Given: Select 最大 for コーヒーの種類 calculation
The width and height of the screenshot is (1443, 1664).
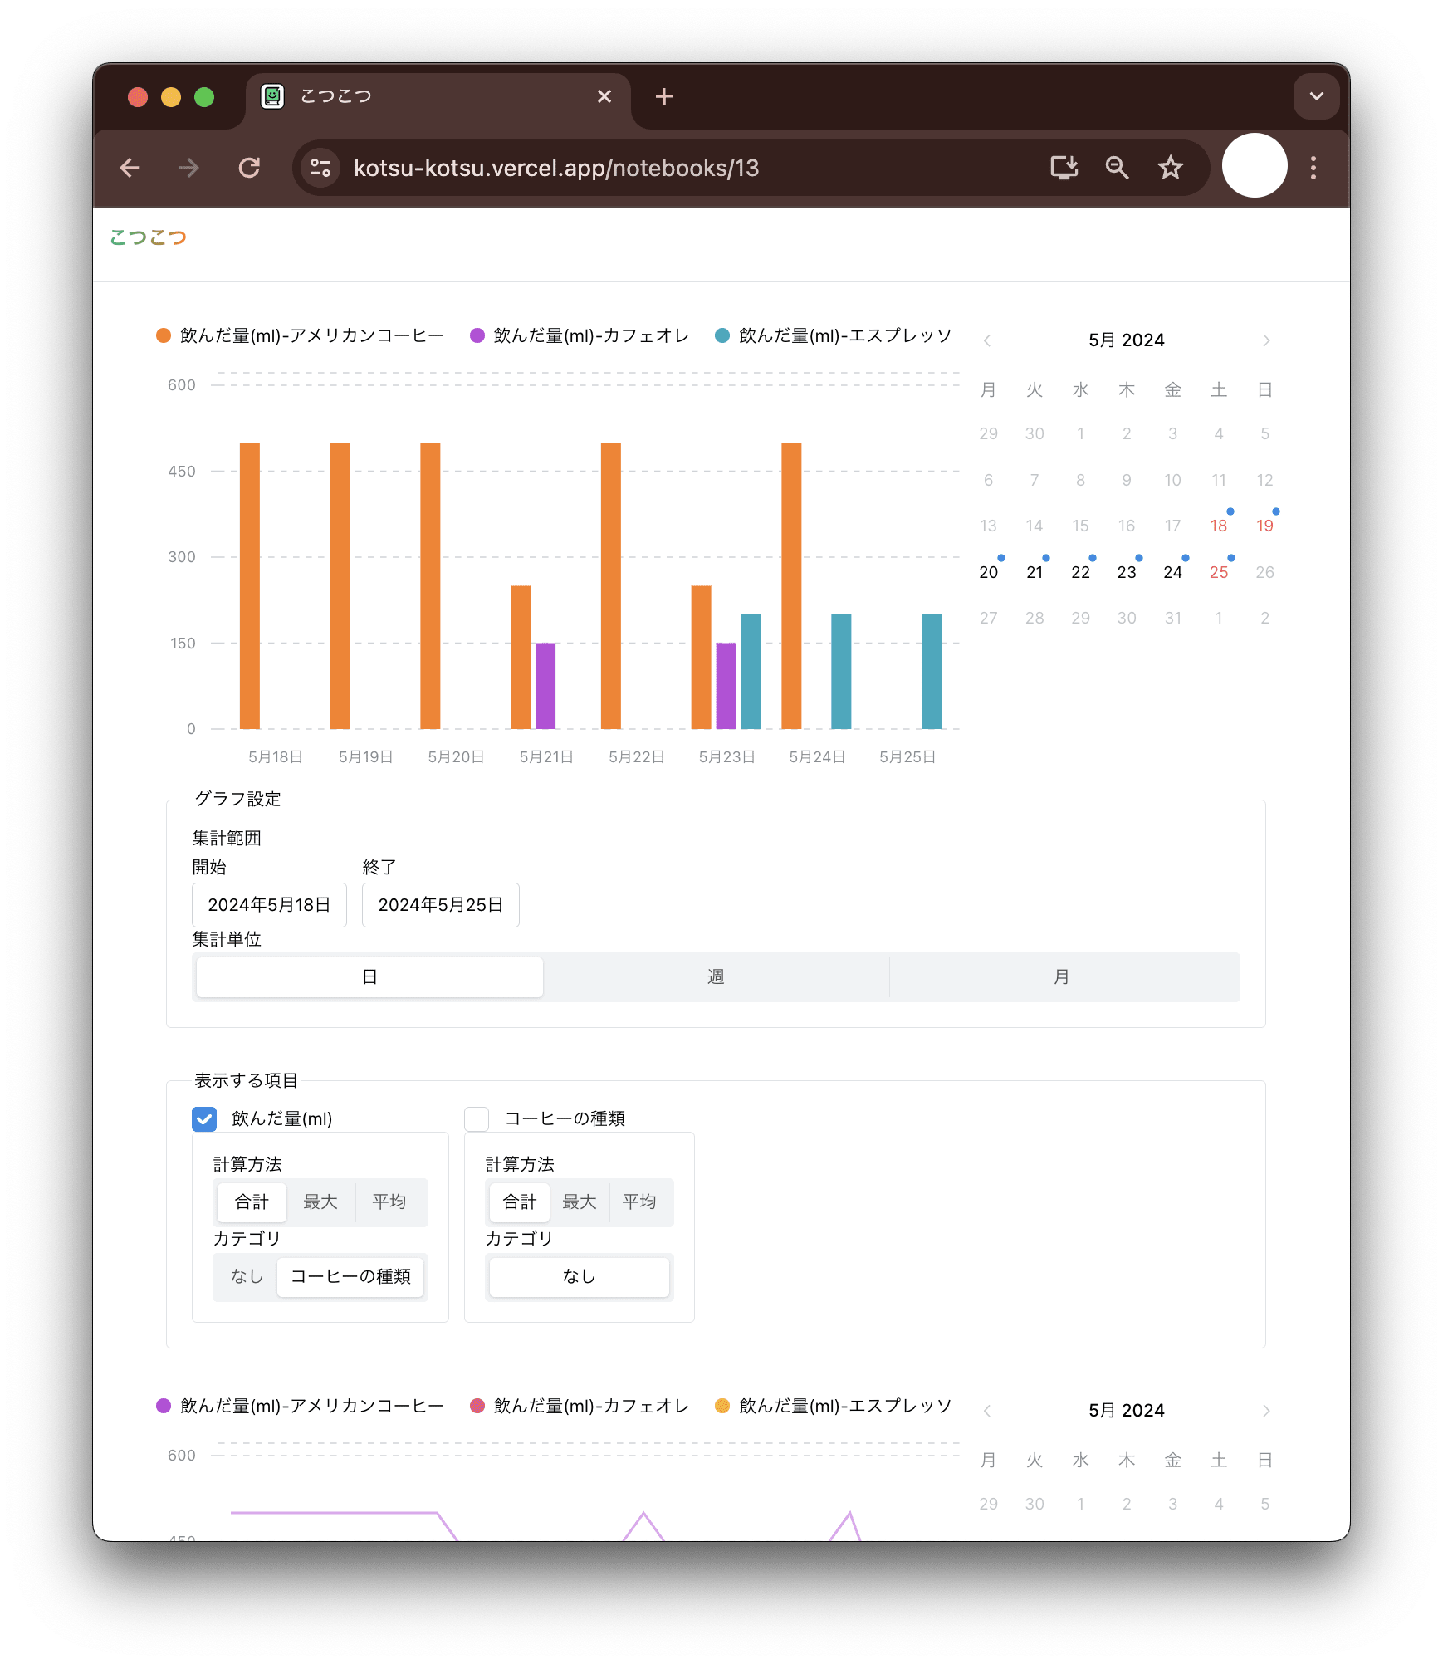Looking at the screenshot, I should tap(580, 1202).
